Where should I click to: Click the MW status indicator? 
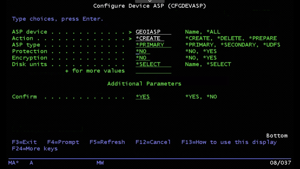(x=100, y=163)
